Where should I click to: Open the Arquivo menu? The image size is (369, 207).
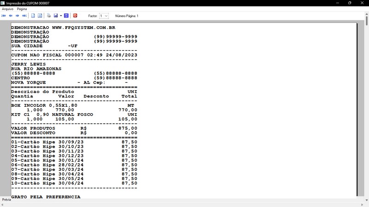(7, 9)
